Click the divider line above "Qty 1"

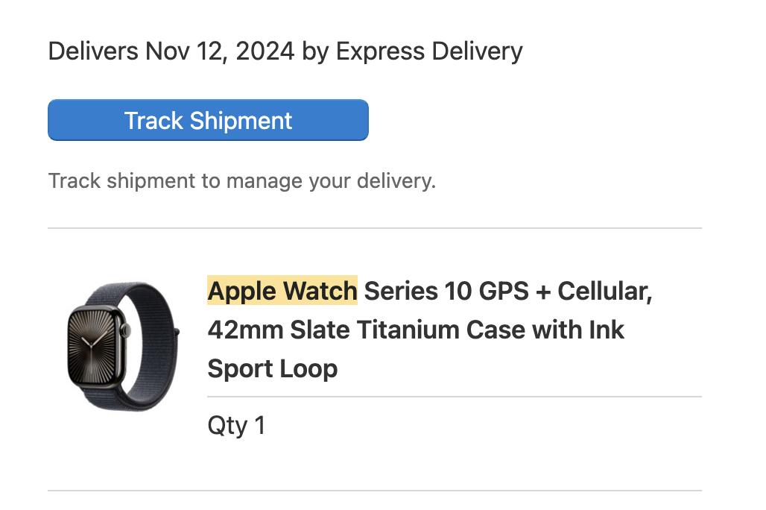(454, 397)
